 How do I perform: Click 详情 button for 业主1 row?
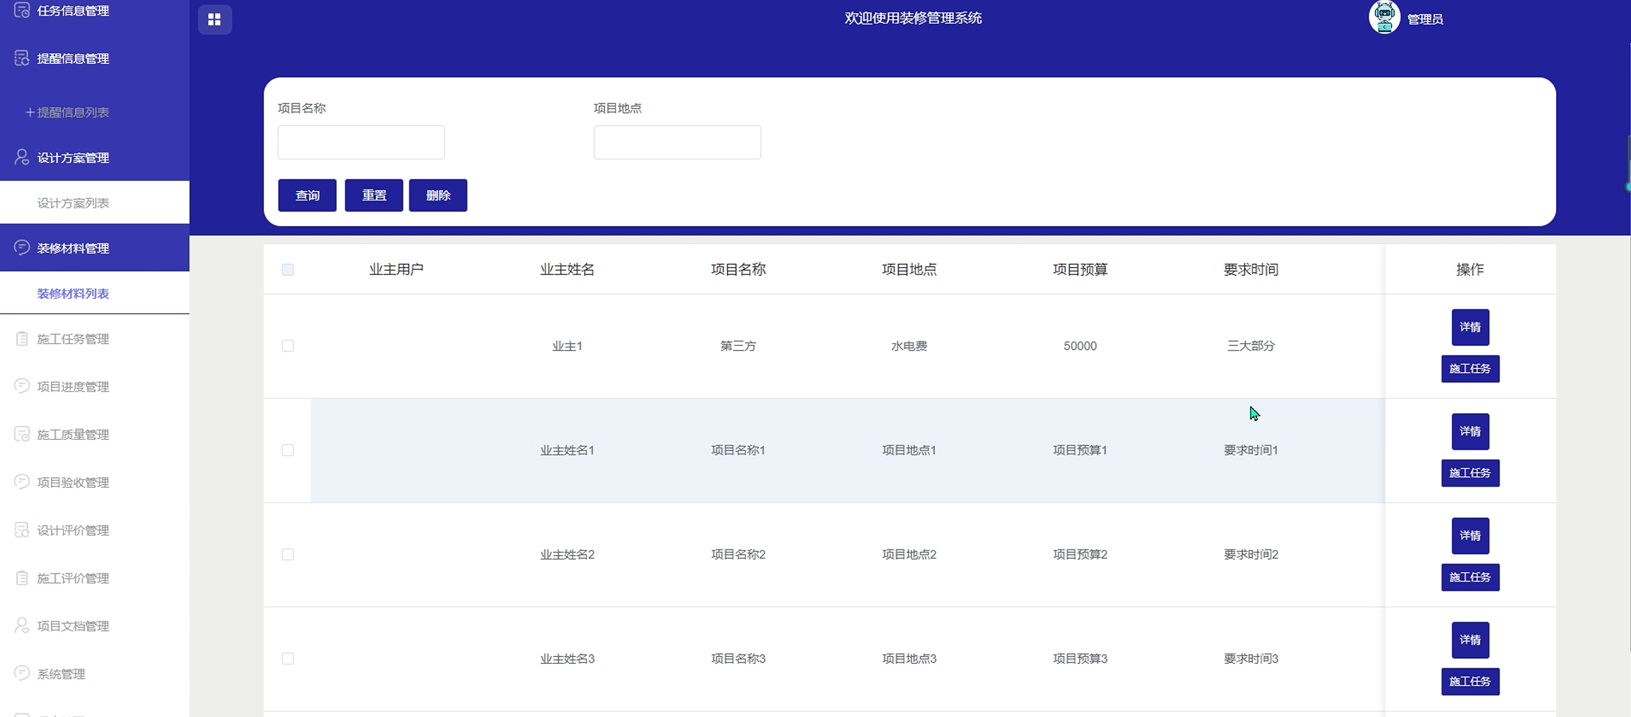[x=1469, y=327]
